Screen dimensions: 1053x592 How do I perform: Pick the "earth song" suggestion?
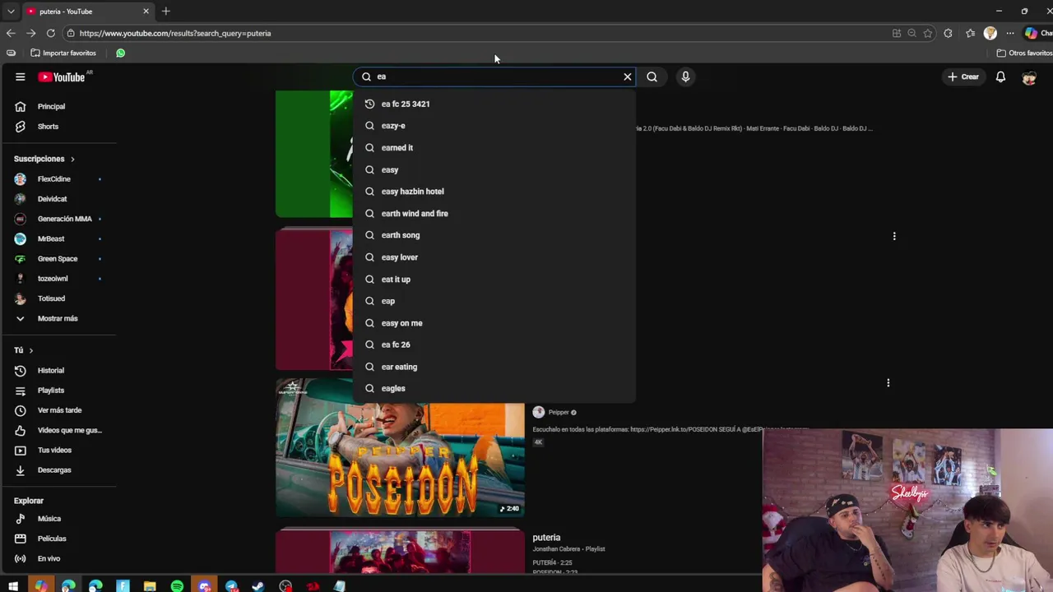(x=494, y=235)
